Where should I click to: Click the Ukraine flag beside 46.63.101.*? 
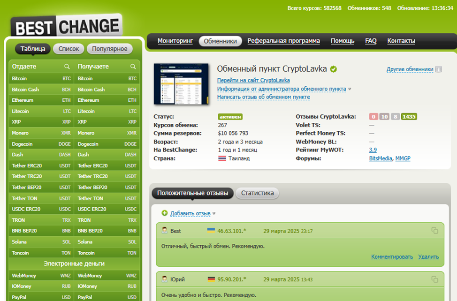[x=211, y=231]
